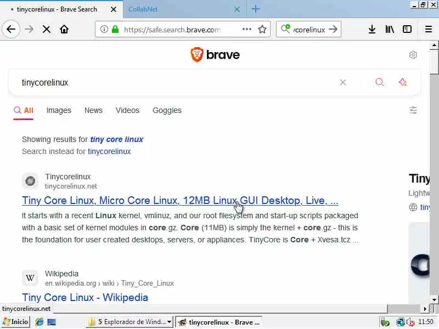This screenshot has height=329, width=439.
Task: Open the Goggles tab
Action: point(167,110)
